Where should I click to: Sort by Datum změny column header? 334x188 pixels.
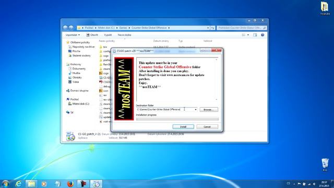pos(161,41)
